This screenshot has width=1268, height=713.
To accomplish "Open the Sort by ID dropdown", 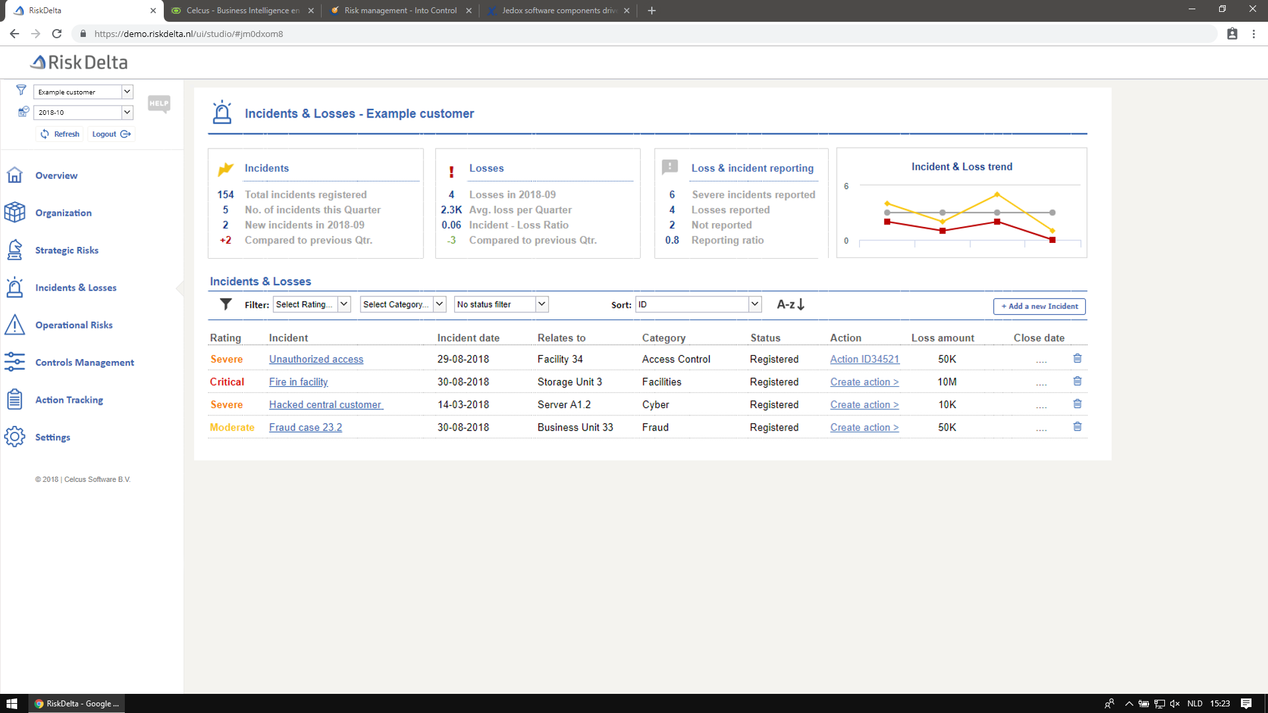I will [698, 304].
